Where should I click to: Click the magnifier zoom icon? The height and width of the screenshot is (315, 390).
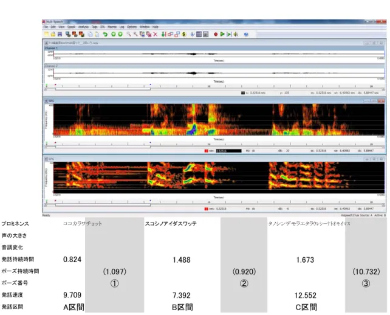point(129,34)
